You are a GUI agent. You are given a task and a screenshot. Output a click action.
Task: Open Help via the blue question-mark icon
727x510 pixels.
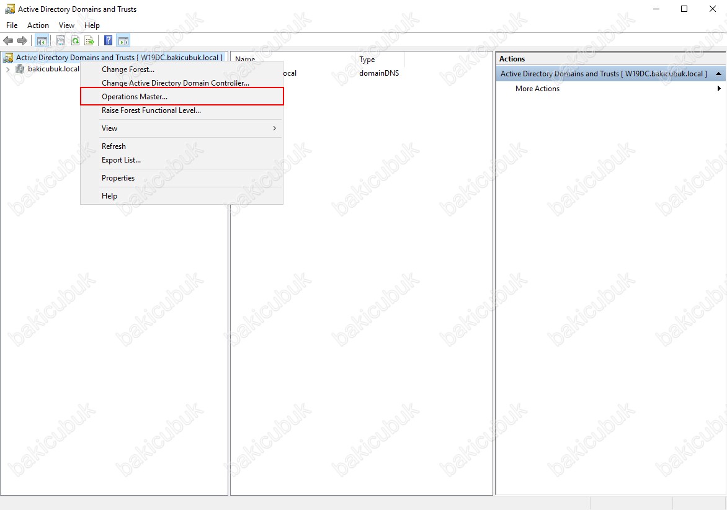pos(108,41)
